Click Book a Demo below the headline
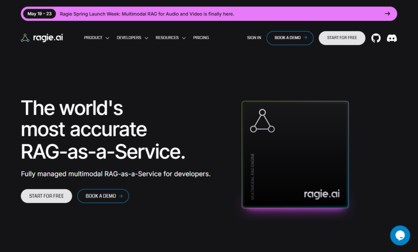This screenshot has height=252, width=418. [x=103, y=196]
